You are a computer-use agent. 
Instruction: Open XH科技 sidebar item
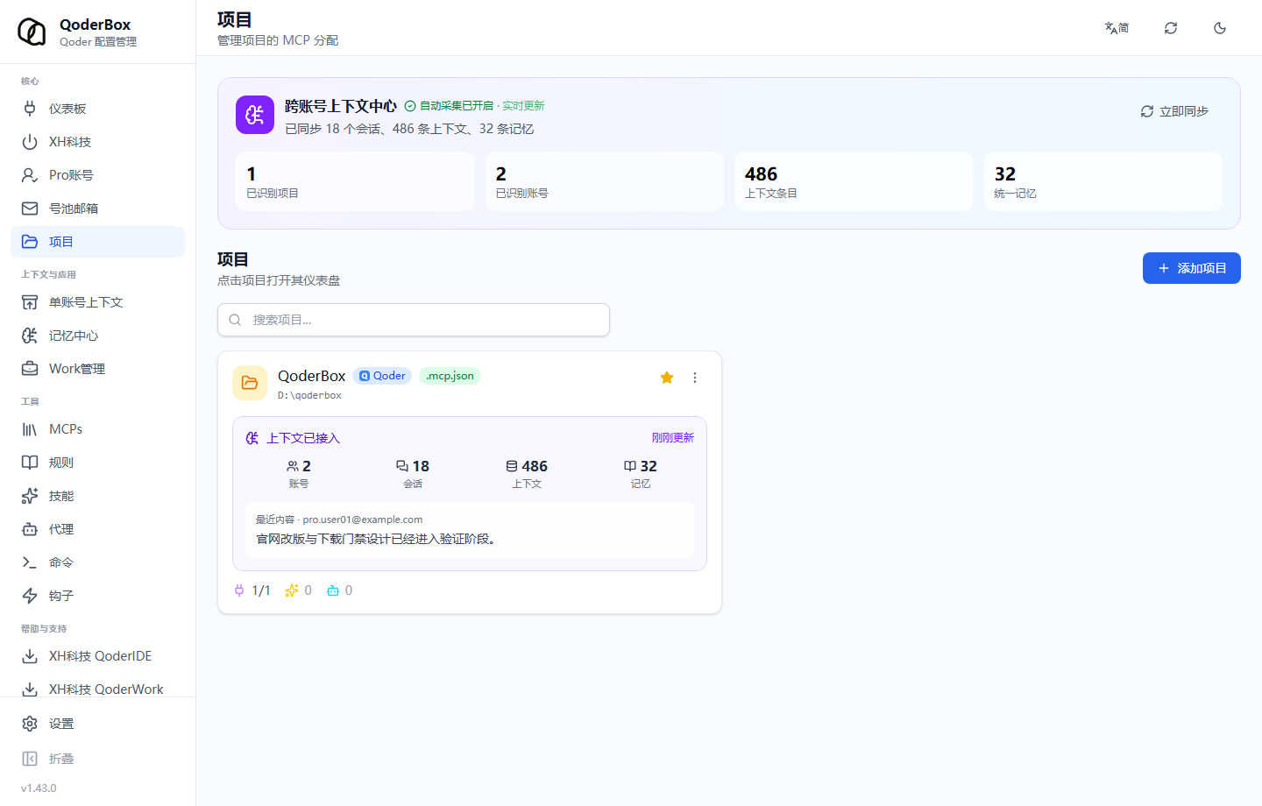[x=97, y=142]
